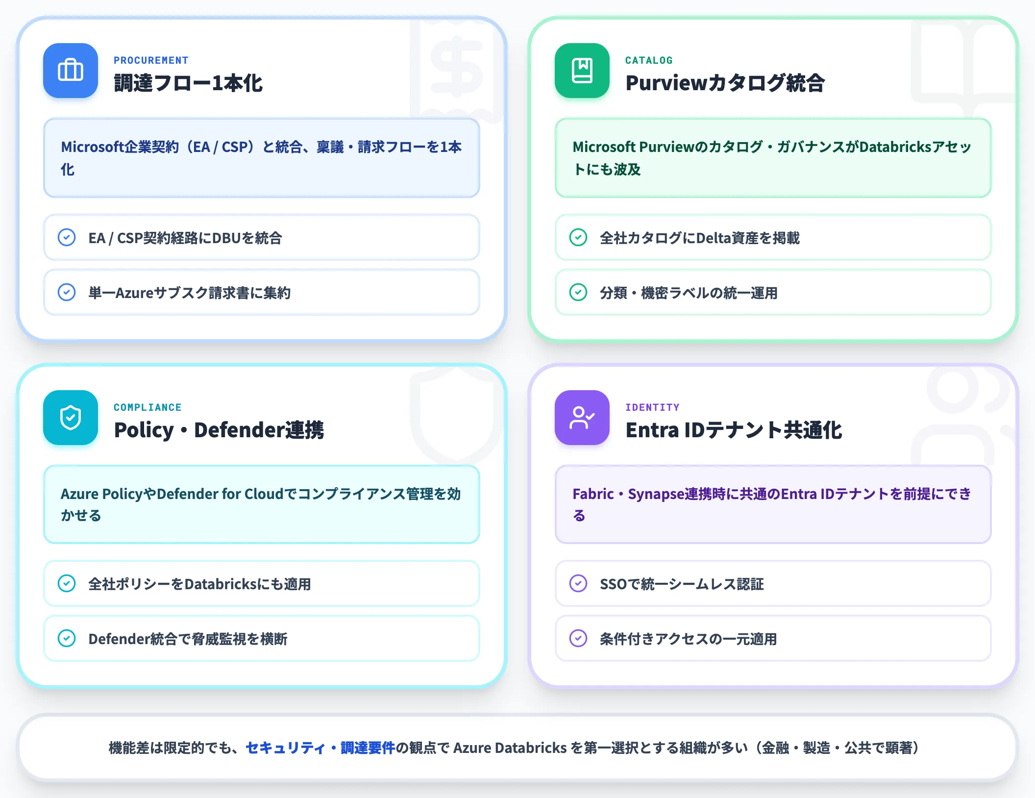Click the text Defender統合で脅威監視を横断
This screenshot has height=798, width=1035.
(188, 639)
